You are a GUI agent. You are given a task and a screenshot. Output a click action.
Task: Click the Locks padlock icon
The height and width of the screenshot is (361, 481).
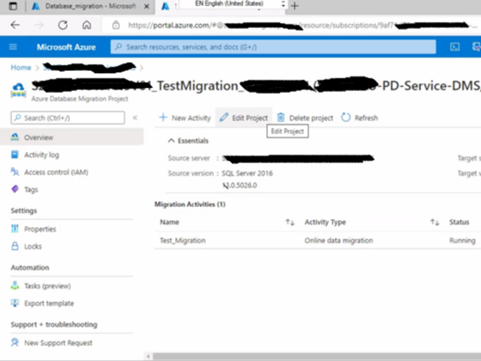[15, 246]
